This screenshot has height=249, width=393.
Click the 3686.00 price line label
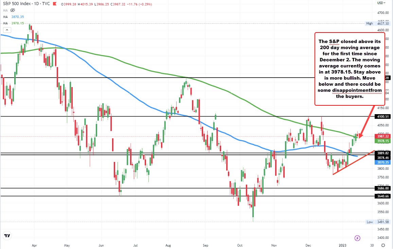point(383,188)
